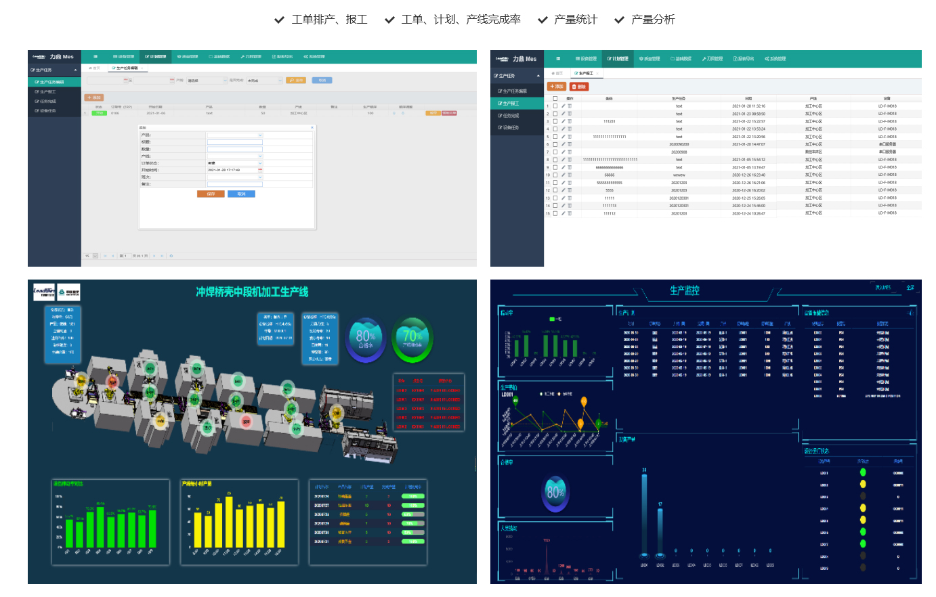Click hamburger icon in 生产报工 screenshot header
The image size is (936, 597).
pyautogui.click(x=558, y=59)
